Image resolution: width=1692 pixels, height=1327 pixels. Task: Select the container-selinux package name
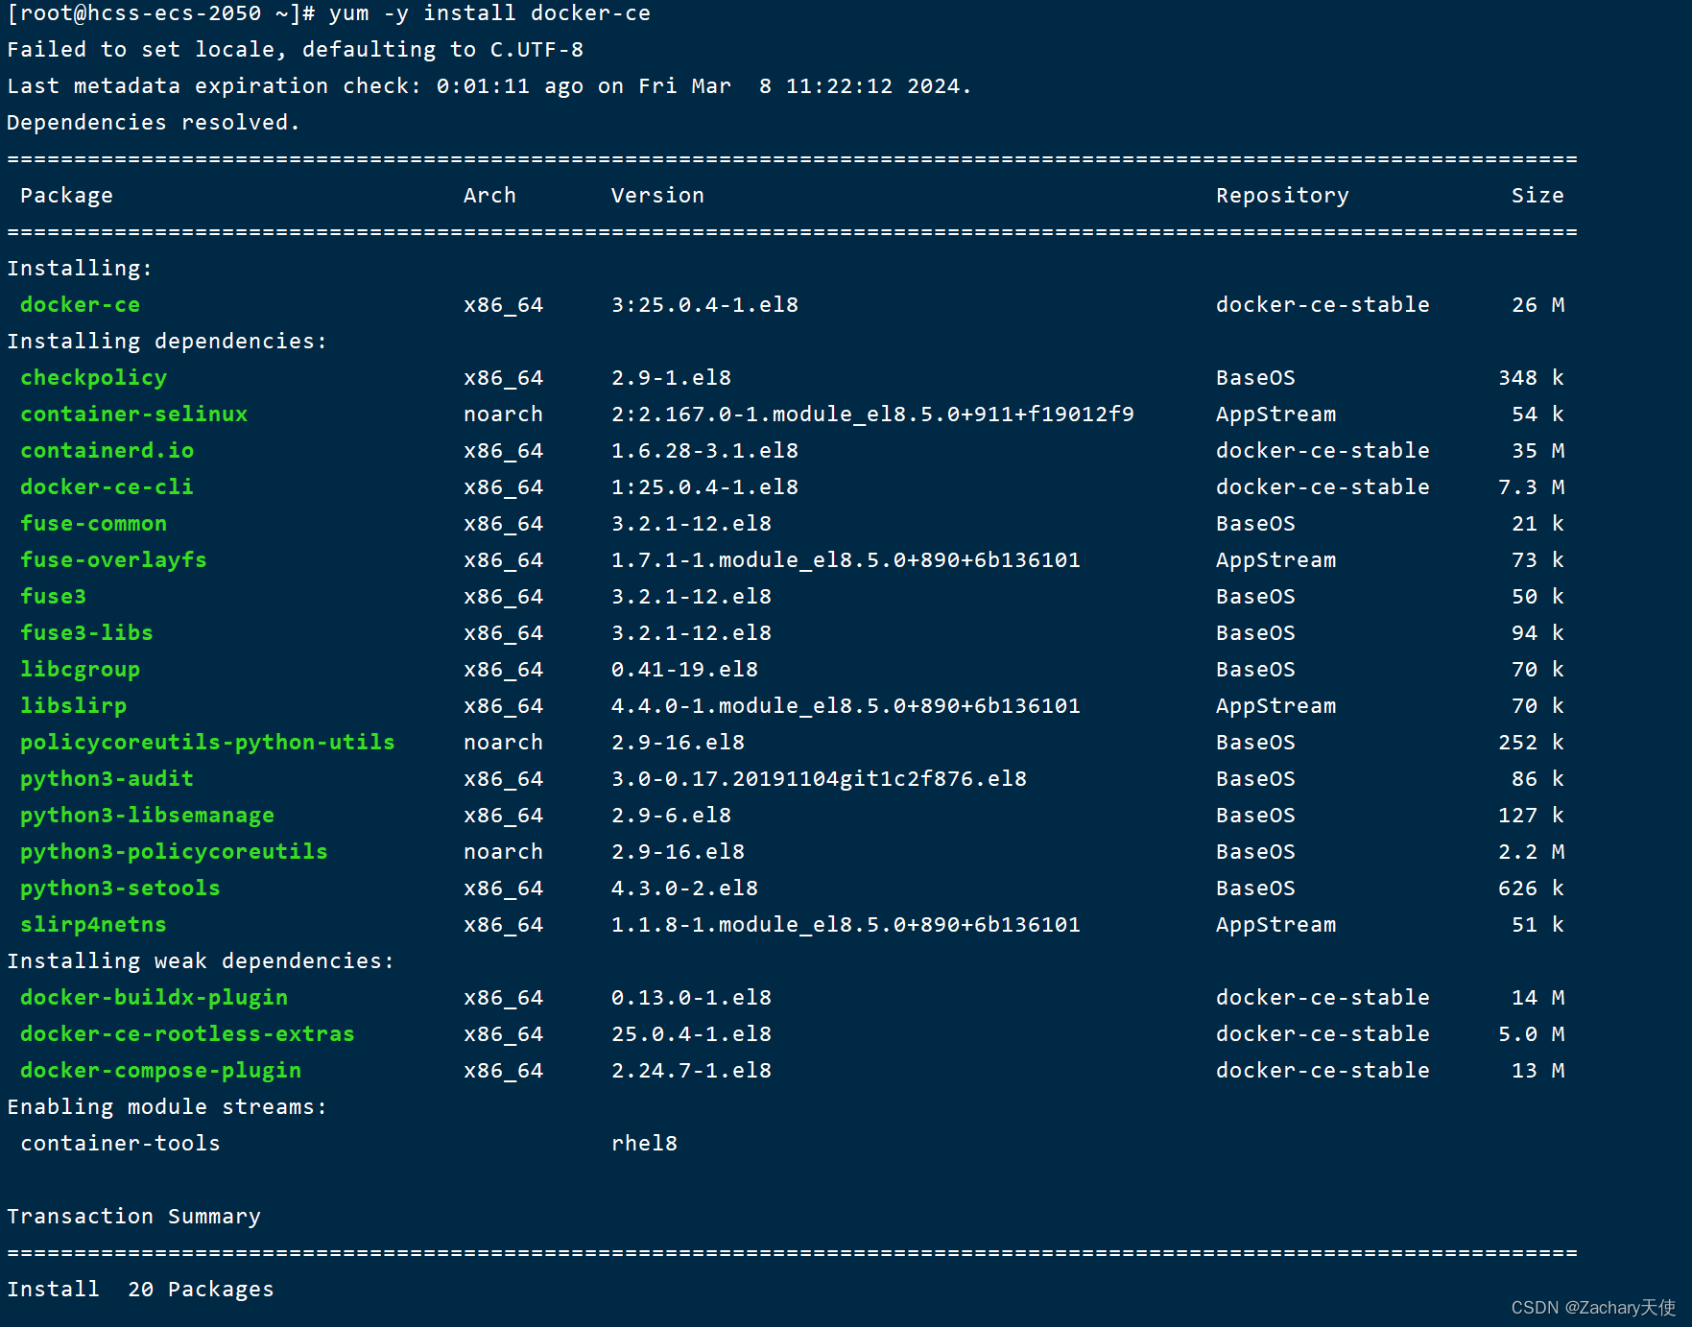pos(133,414)
